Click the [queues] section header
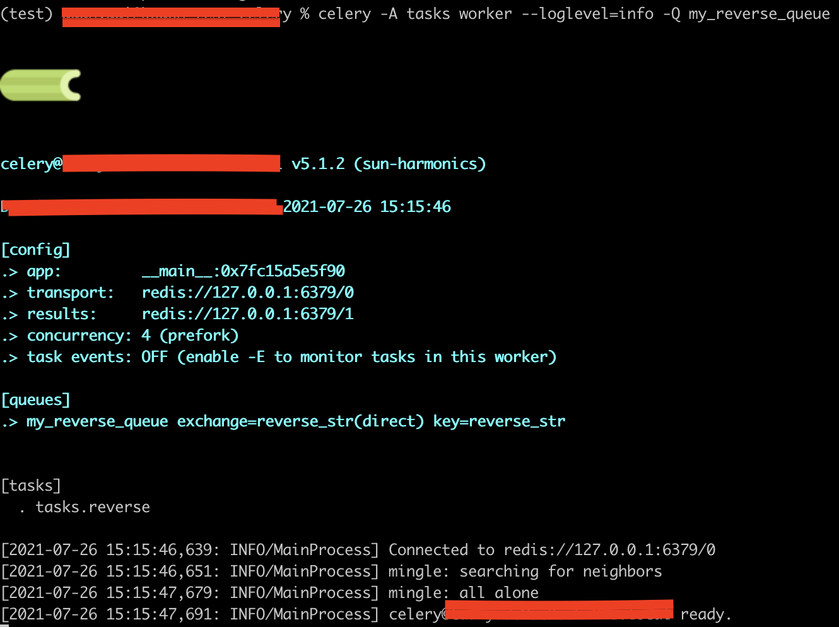Screen dimensions: 839x627 pos(35,399)
